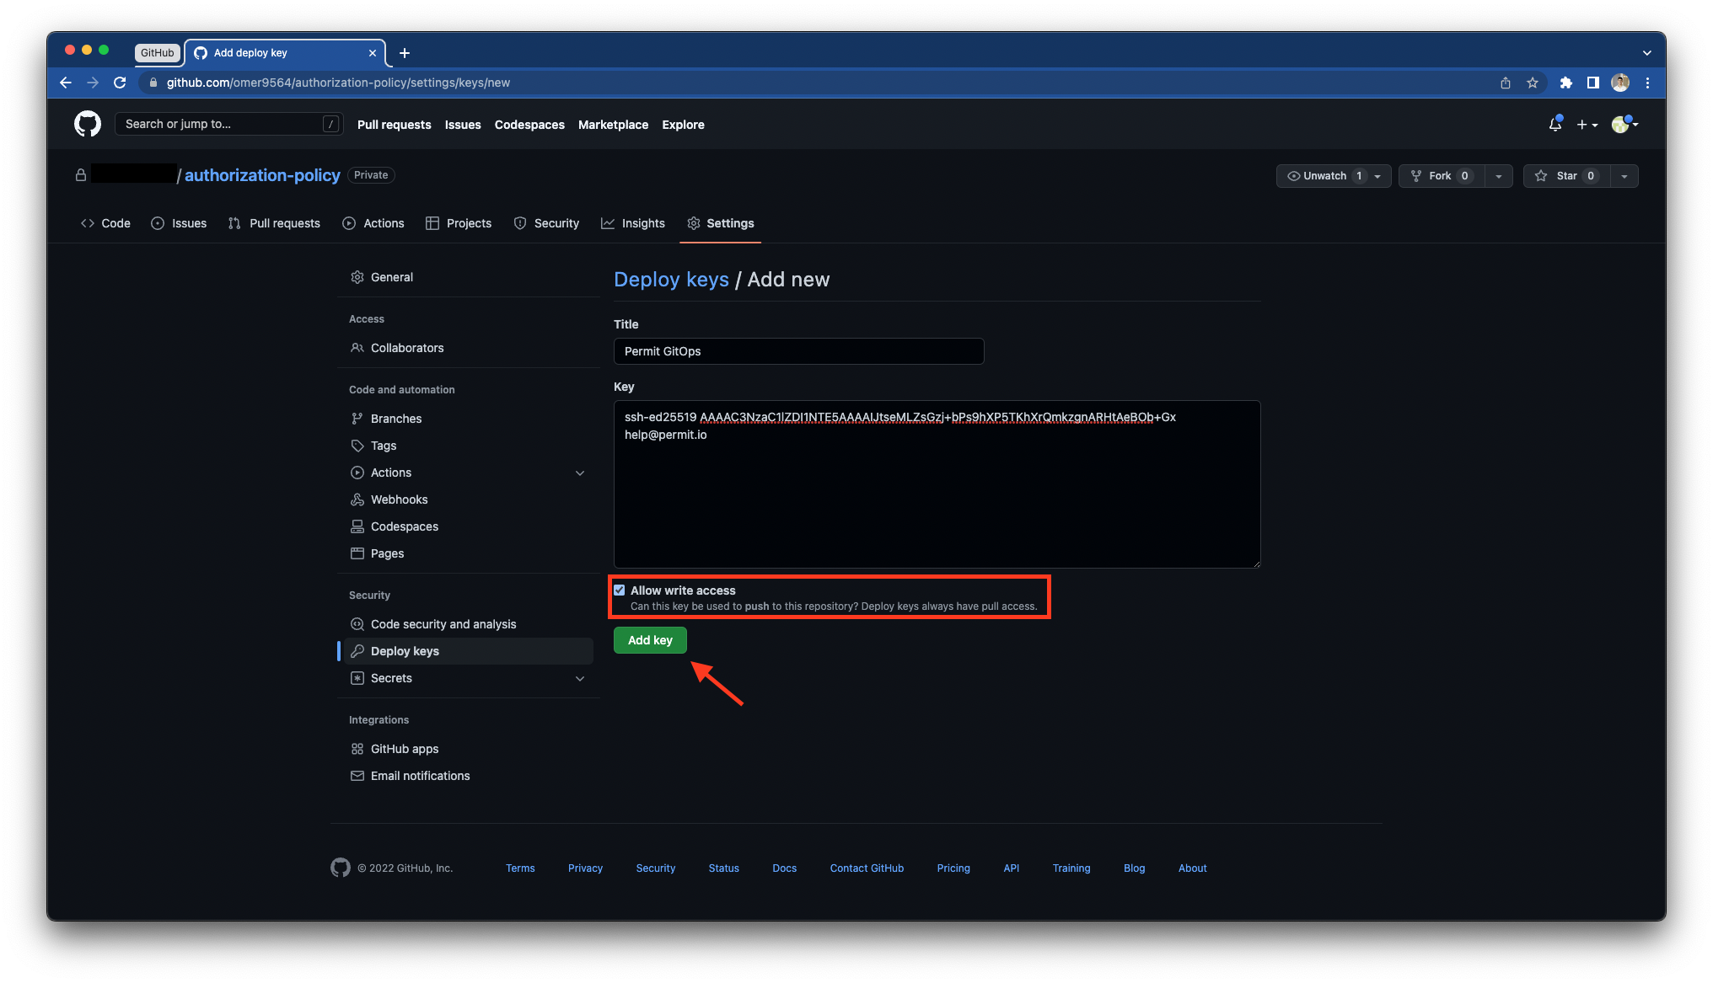Open Codespaces settings in the sidebar
This screenshot has height=983, width=1713.
(x=404, y=526)
